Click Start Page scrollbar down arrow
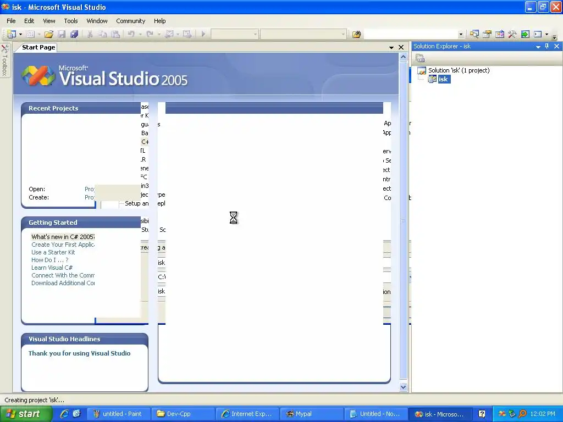This screenshot has height=422, width=563. 403,387
